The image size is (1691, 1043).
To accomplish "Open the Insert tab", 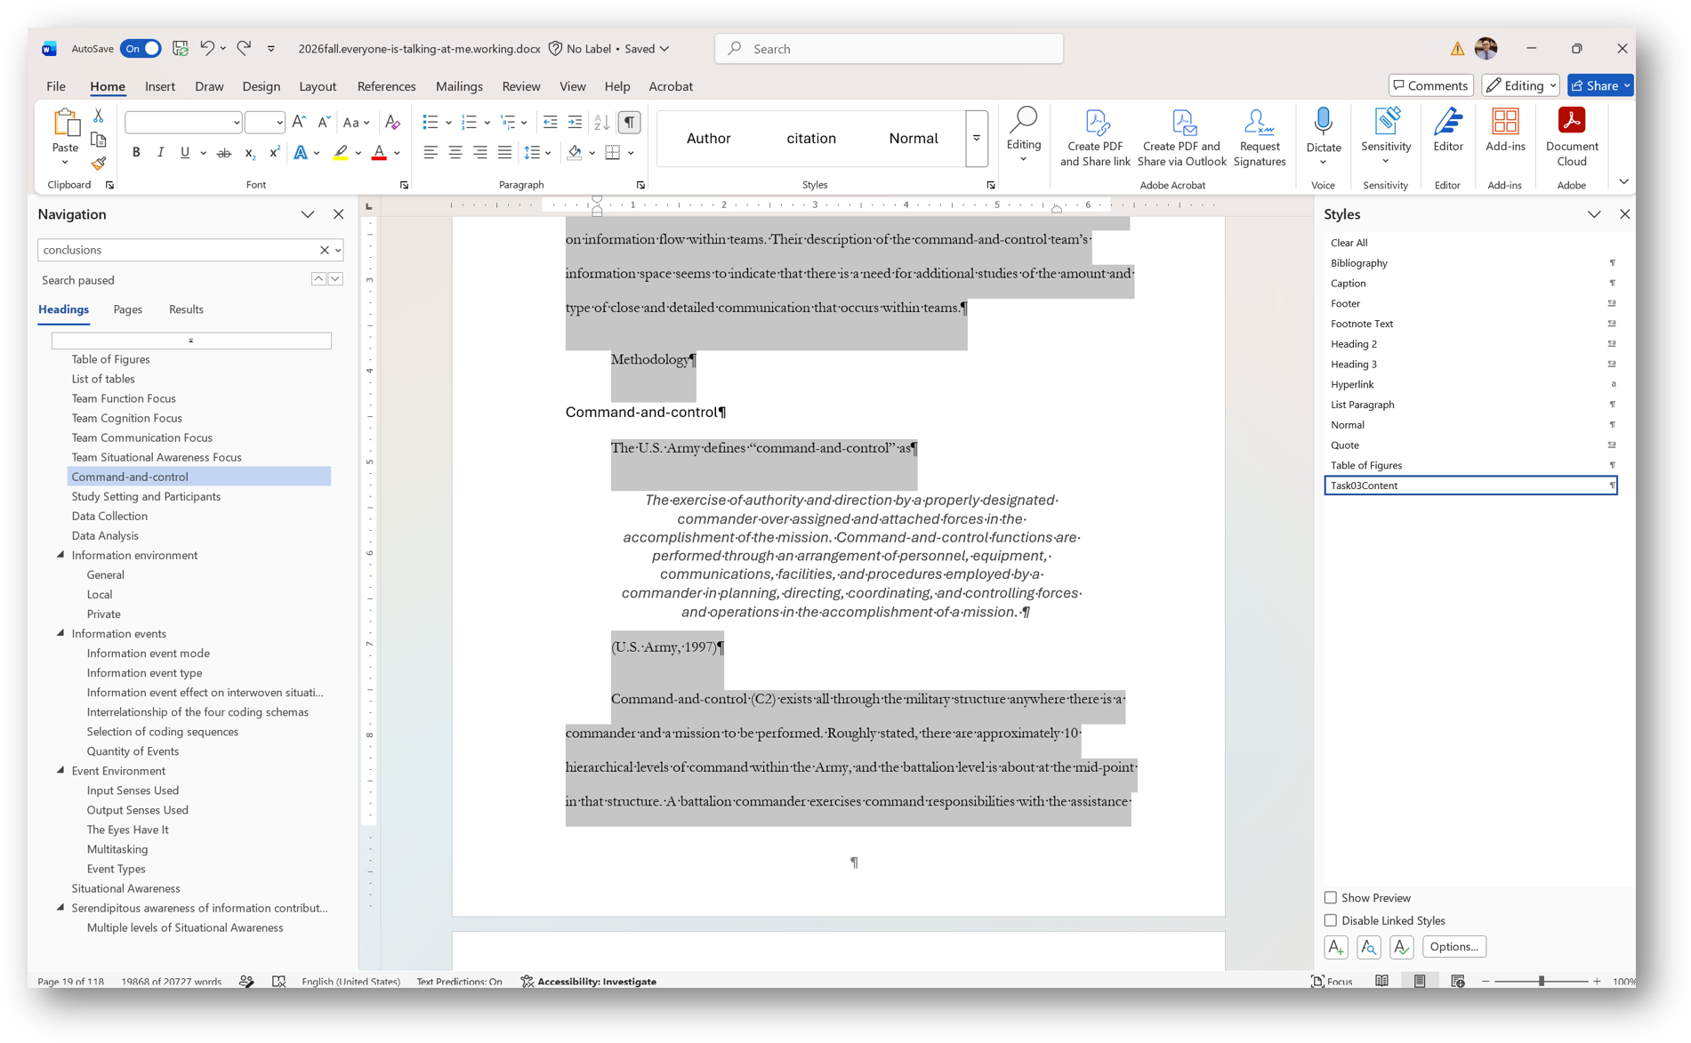I will (x=160, y=86).
